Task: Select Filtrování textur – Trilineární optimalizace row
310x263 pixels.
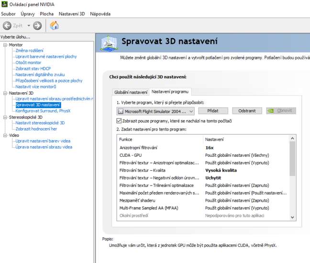Action: 204,186
